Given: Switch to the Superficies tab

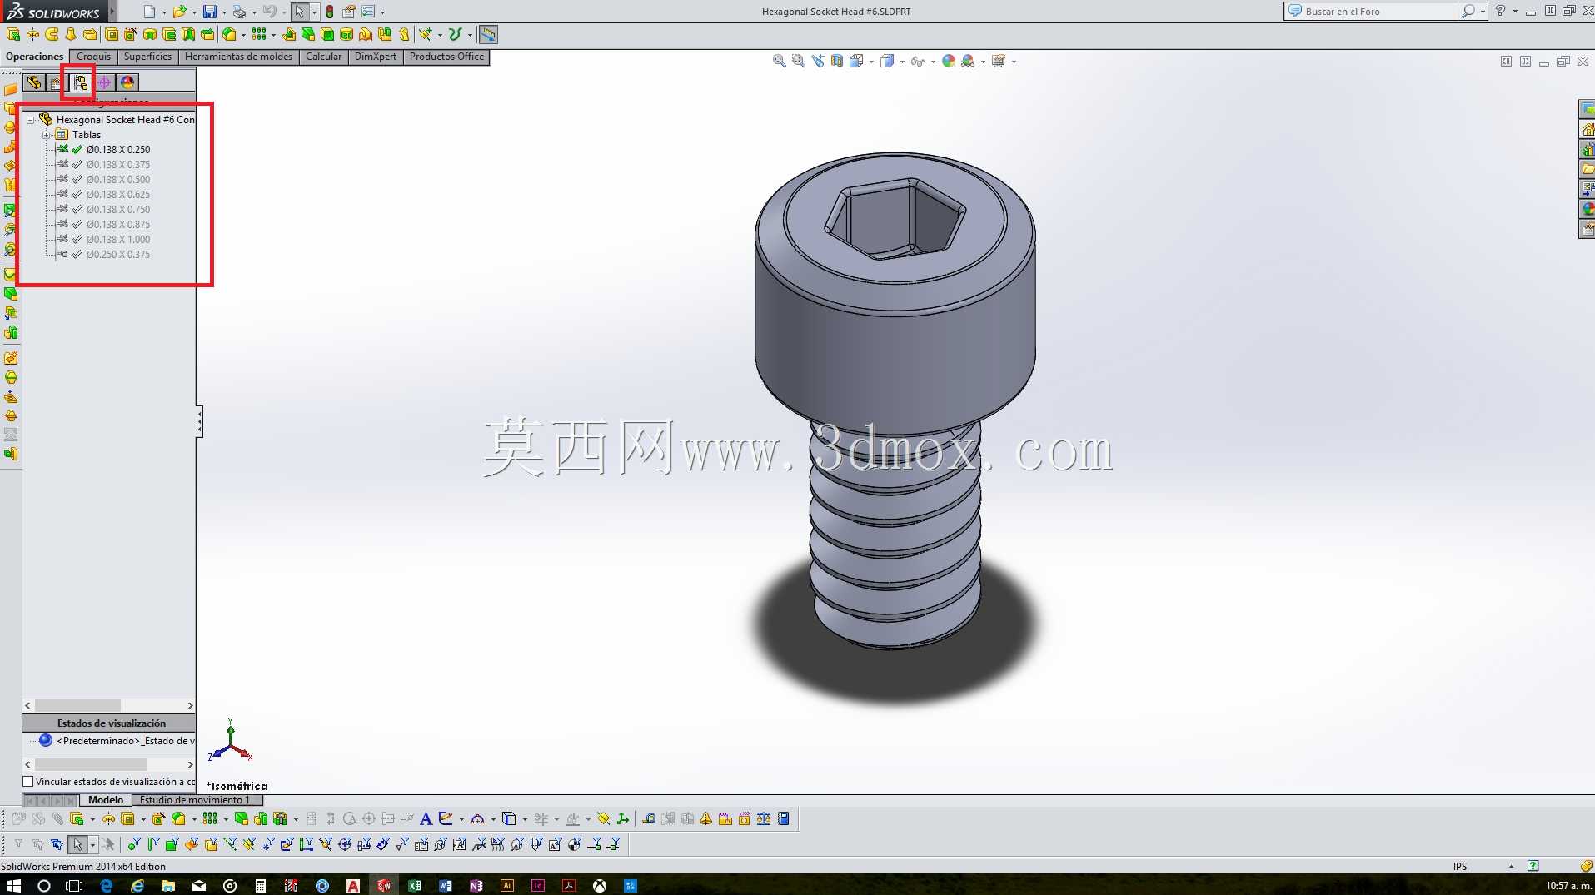Looking at the screenshot, I should pos(147,57).
